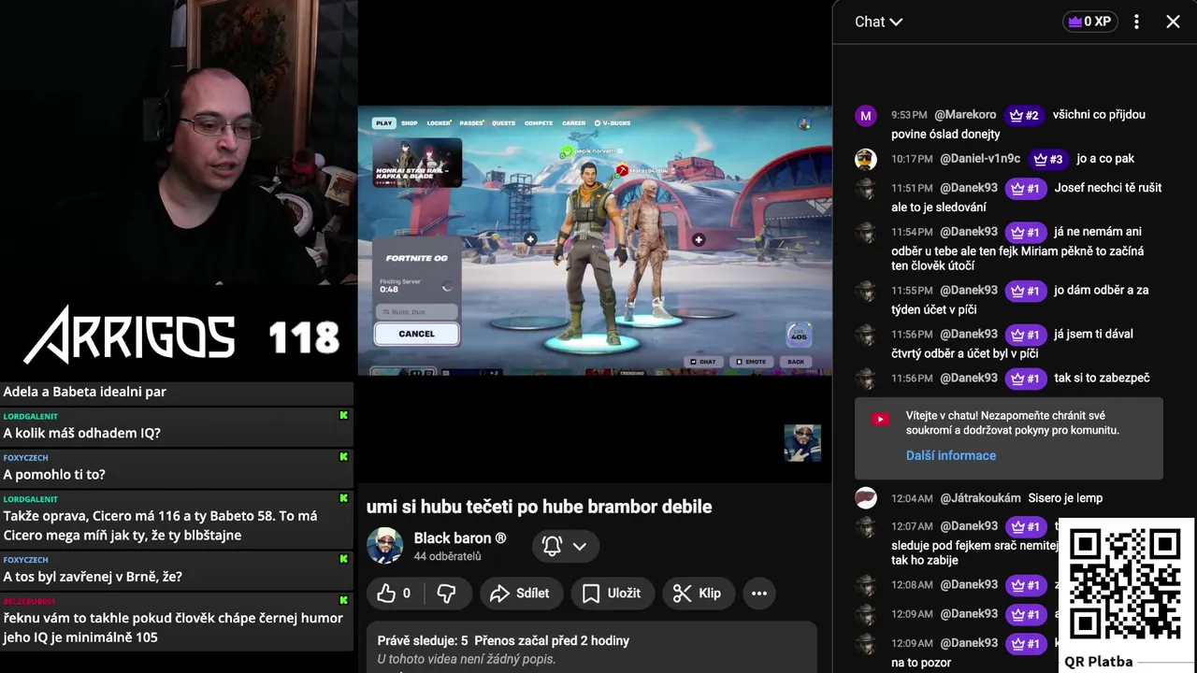Expand the Chat mode dropdown
Viewport: 1197px width, 673px height.
[878, 21]
